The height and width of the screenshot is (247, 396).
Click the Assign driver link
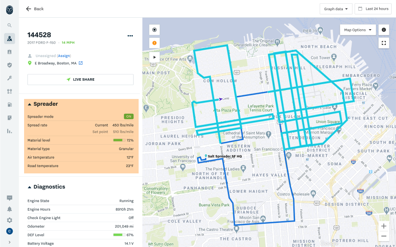[x=64, y=56]
